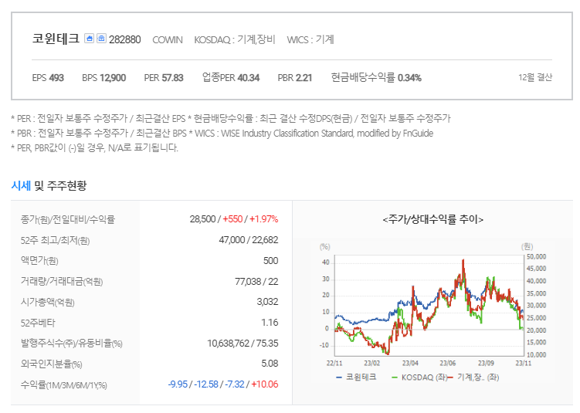Click the 52-week high/low 47,000 / 22,682
The width and height of the screenshot is (580, 413).
pyautogui.click(x=248, y=240)
